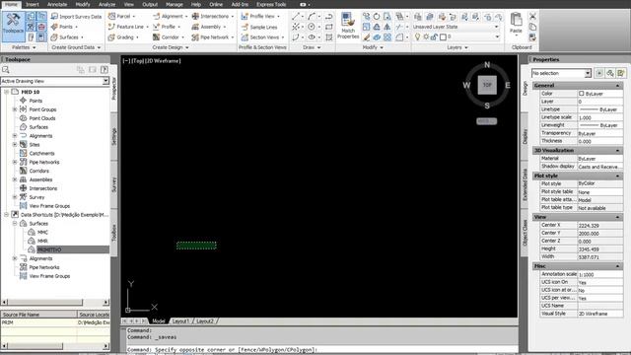Select the Profile design tool
631x355 pixels.
point(167,27)
